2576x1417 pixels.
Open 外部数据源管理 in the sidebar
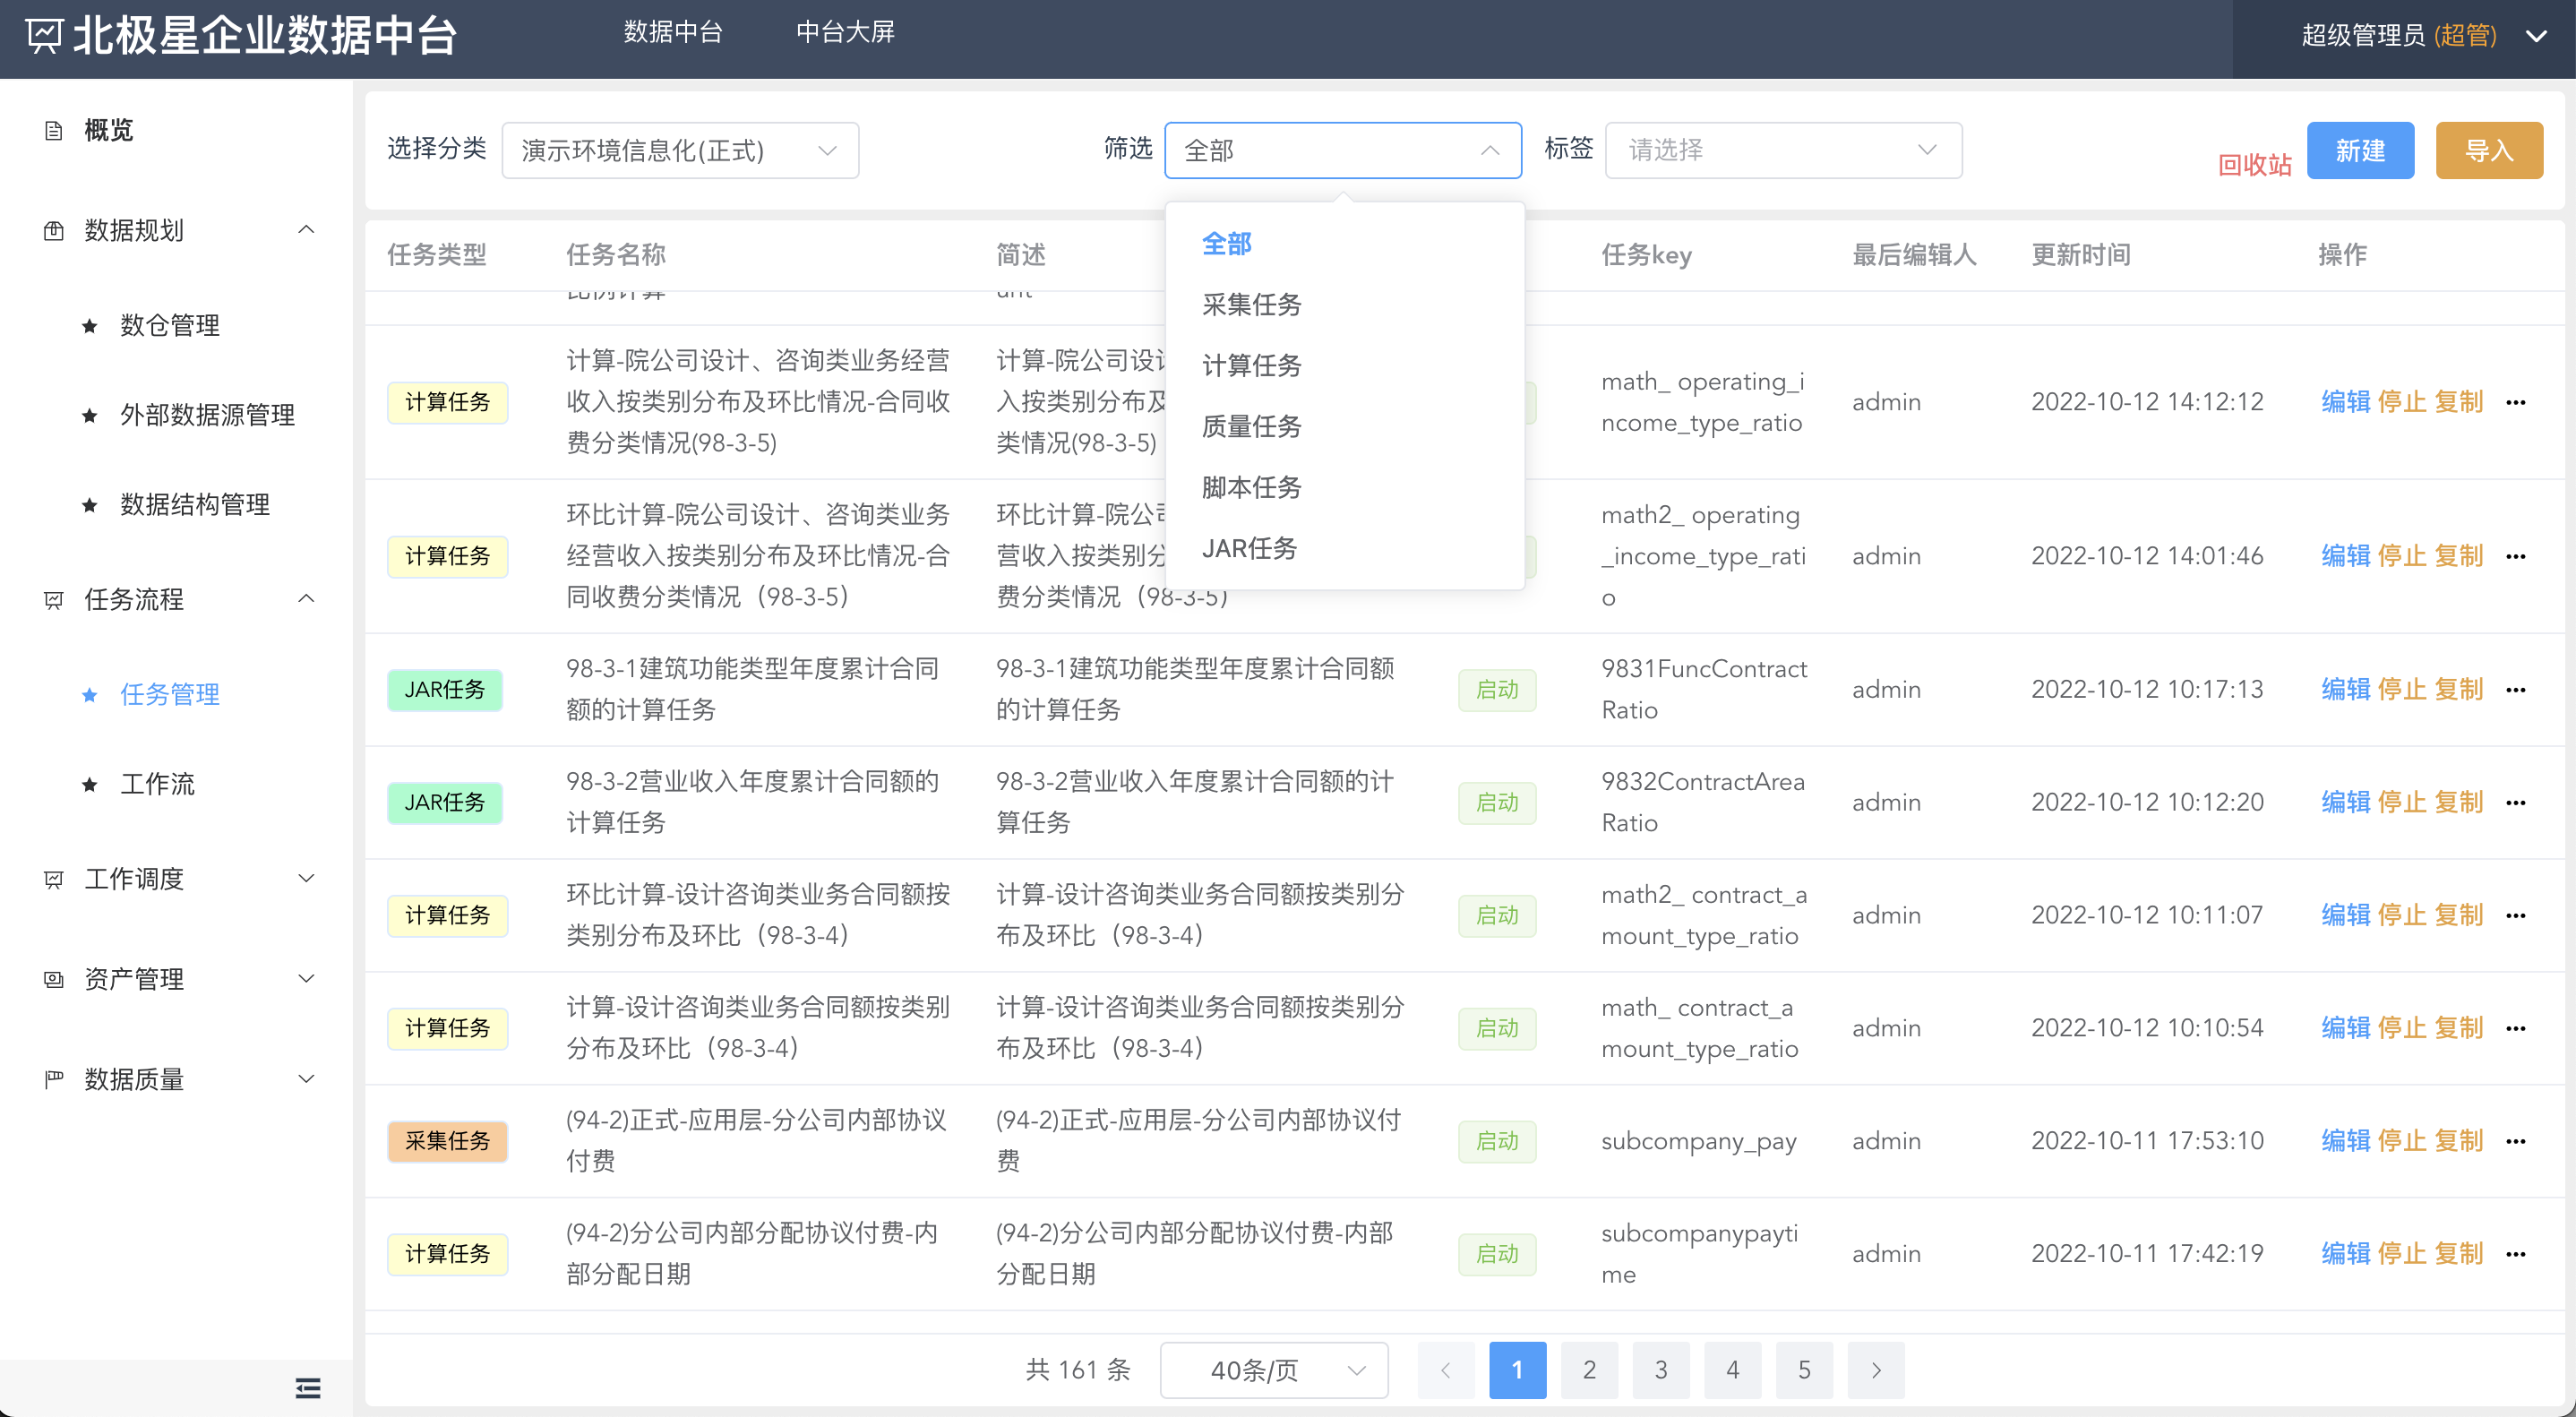click(207, 416)
